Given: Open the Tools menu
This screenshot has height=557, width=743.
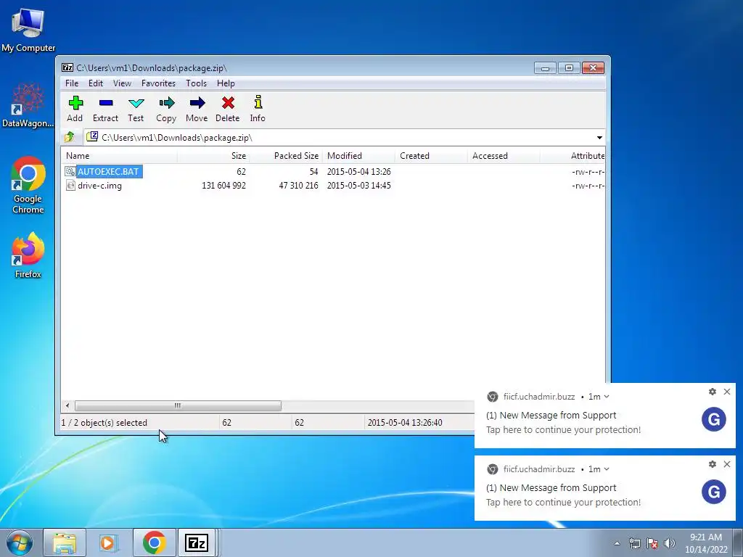Looking at the screenshot, I should (x=196, y=83).
